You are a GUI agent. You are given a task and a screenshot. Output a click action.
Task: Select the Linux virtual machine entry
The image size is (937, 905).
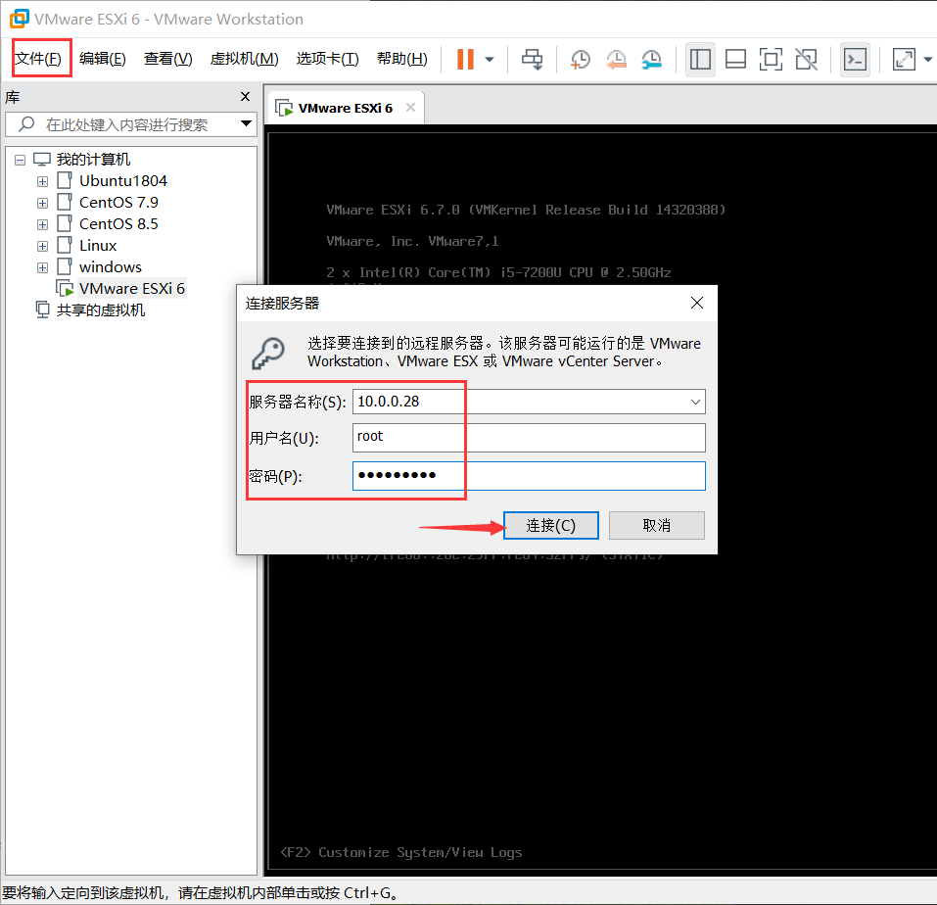[x=98, y=246]
